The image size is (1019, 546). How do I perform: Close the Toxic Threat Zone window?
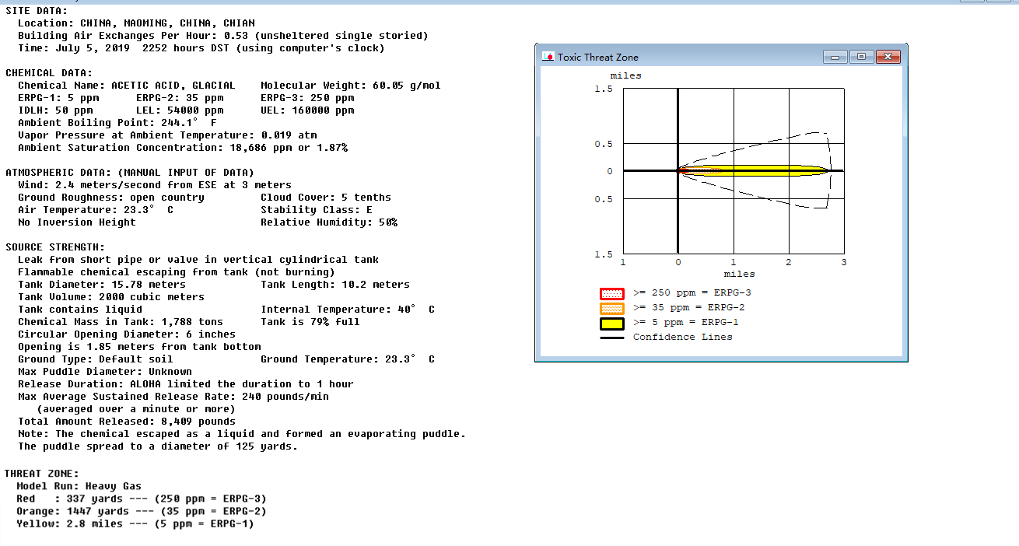[888, 57]
